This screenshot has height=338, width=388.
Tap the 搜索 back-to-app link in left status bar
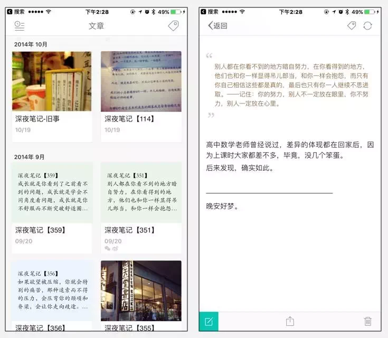pos(16,12)
